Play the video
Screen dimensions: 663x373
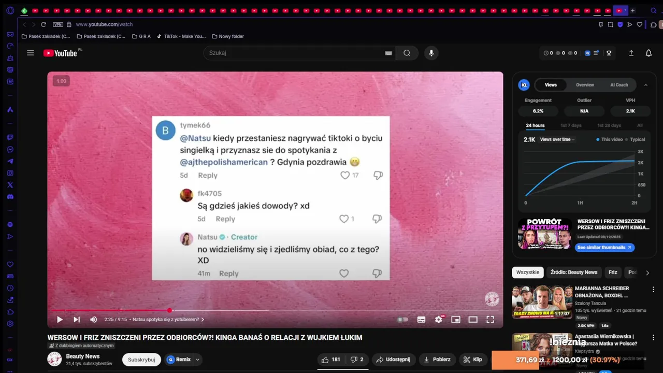[x=60, y=320]
